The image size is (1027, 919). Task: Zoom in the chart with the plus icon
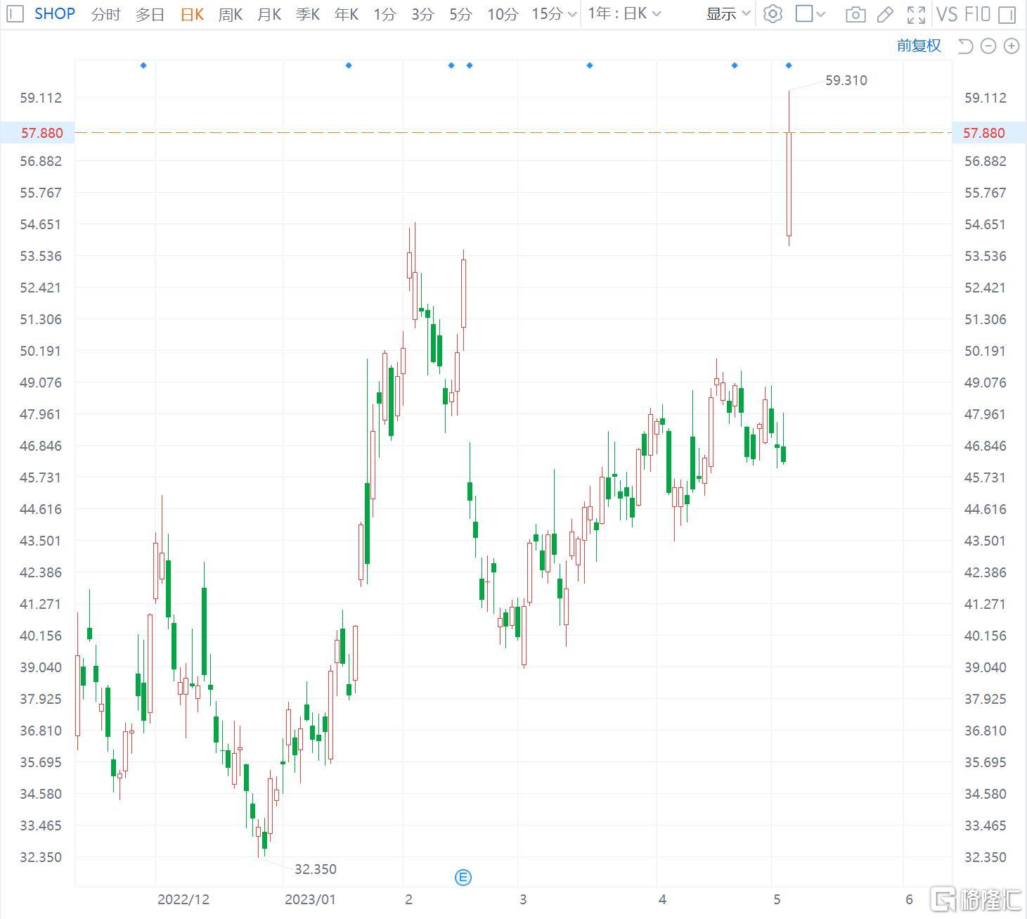[1012, 46]
